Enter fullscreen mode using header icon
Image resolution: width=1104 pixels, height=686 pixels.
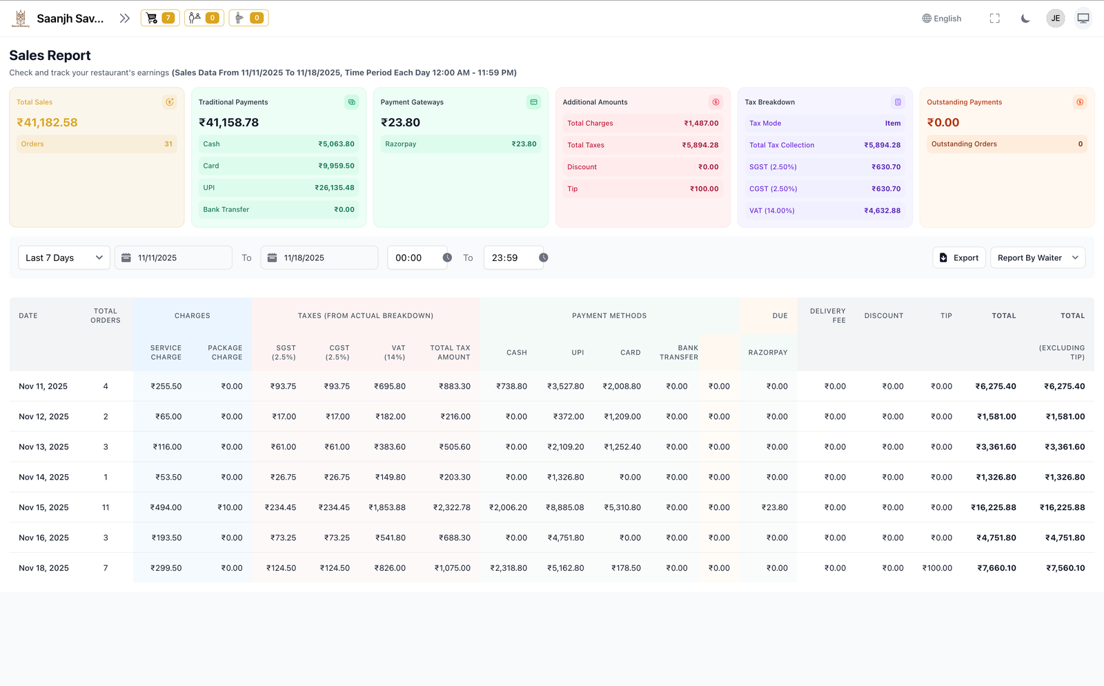click(994, 19)
